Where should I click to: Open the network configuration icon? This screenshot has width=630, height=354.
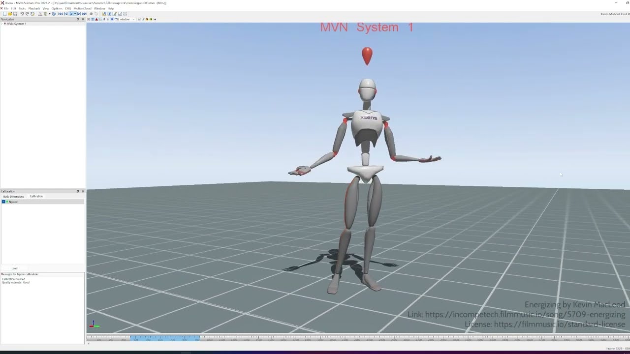[40, 14]
